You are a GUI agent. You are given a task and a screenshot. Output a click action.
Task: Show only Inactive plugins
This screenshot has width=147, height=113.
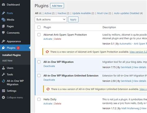(x=62, y=13)
